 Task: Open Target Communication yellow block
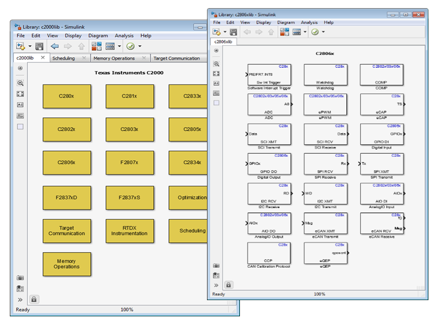point(67,231)
